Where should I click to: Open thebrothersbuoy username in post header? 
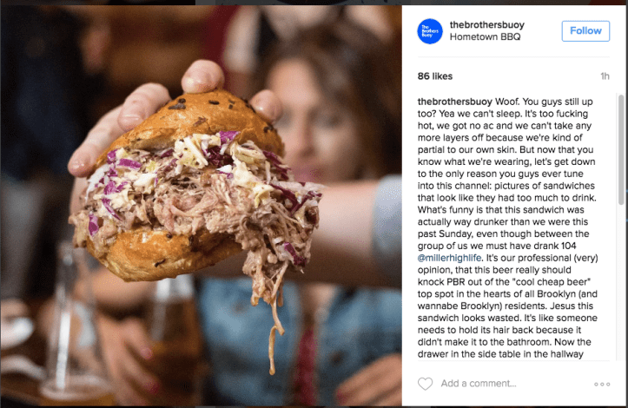point(487,25)
